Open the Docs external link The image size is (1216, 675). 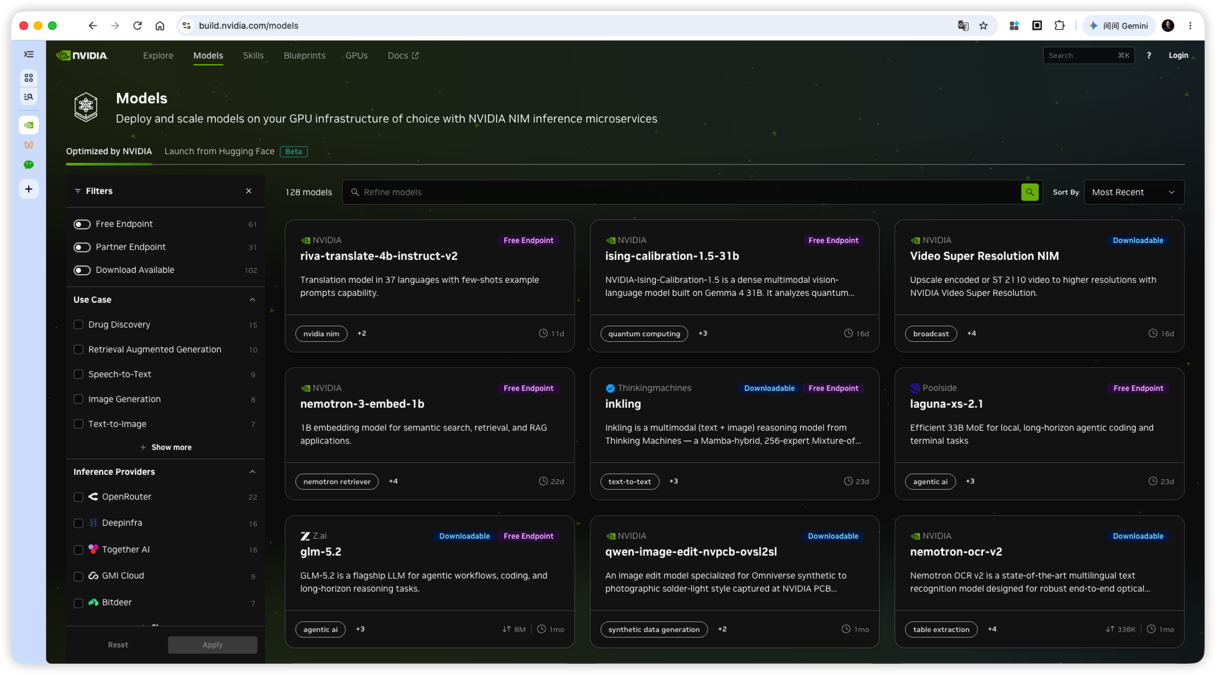click(403, 55)
